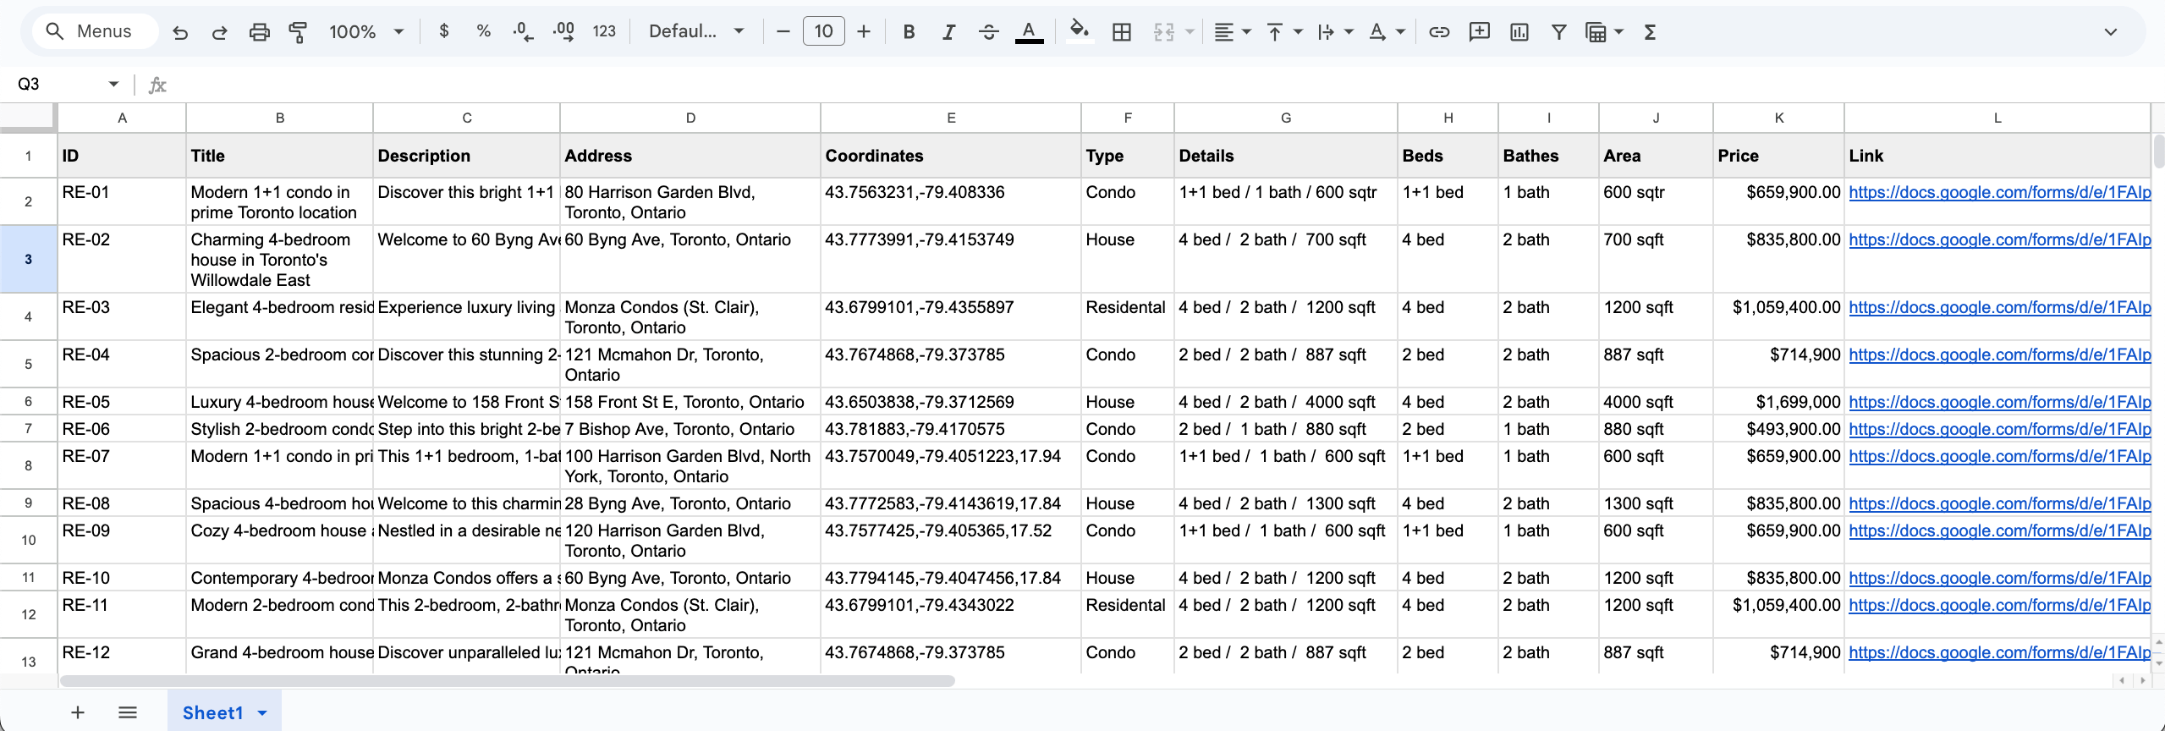This screenshot has height=731, width=2165.
Task: Activate the Paint format tool
Action: pyautogui.click(x=298, y=32)
